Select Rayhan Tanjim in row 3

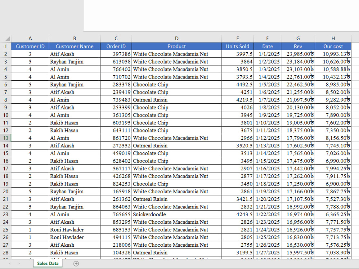pyautogui.click(x=75, y=62)
